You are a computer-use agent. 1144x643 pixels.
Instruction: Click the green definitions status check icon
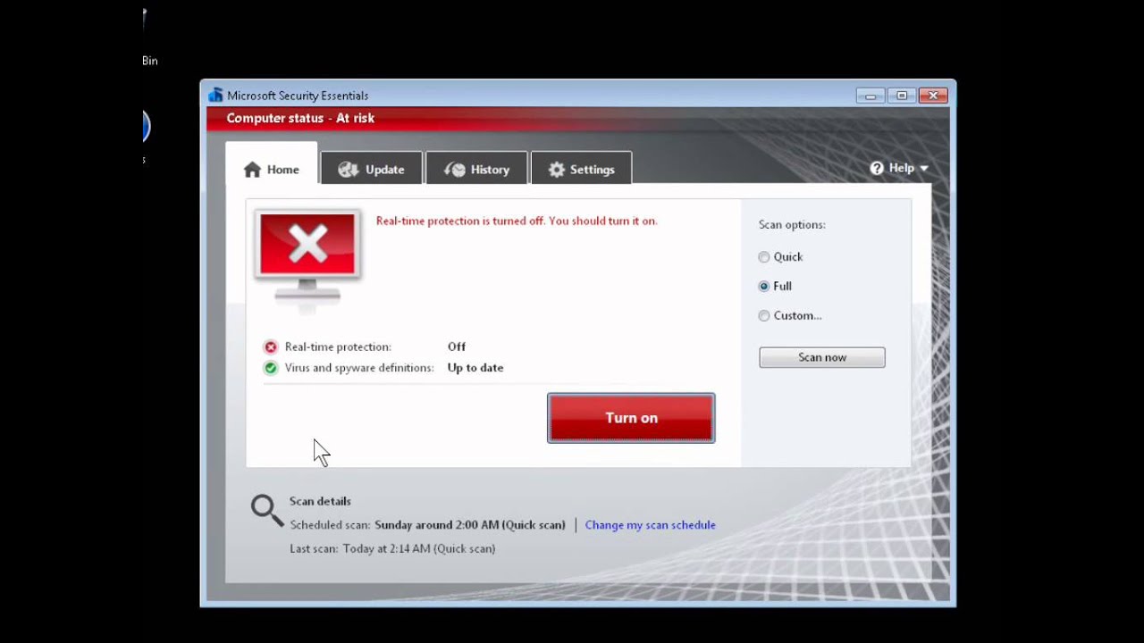271,368
